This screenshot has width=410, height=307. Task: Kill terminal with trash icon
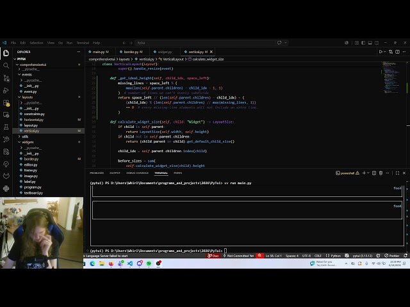point(381,173)
